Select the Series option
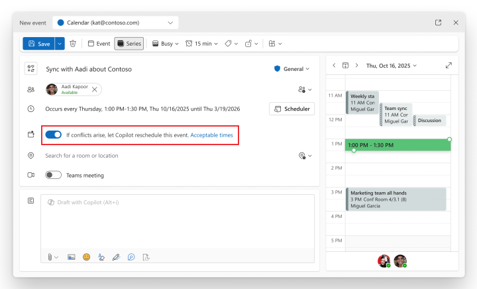Image resolution: width=477 pixels, height=289 pixels. (x=129, y=44)
